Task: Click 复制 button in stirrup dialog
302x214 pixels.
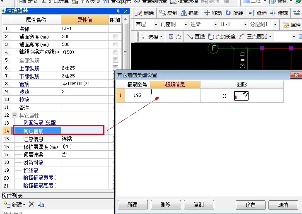Action: point(199,204)
